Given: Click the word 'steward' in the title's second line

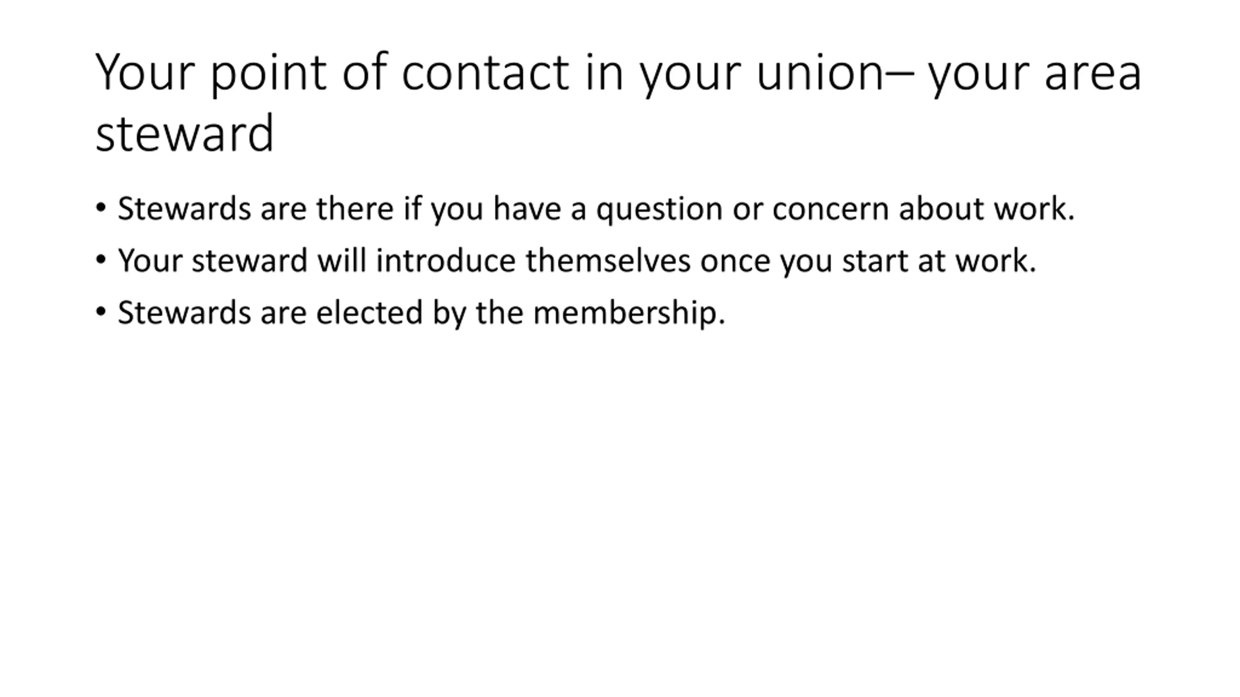Looking at the screenshot, I should click(185, 133).
